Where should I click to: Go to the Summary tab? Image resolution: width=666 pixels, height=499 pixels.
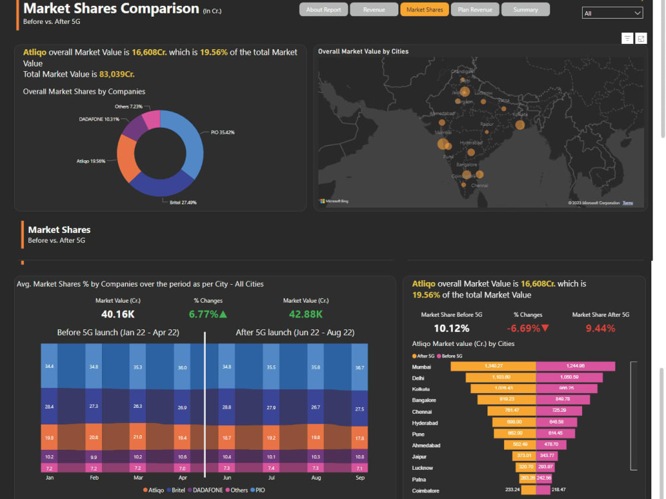point(525,9)
